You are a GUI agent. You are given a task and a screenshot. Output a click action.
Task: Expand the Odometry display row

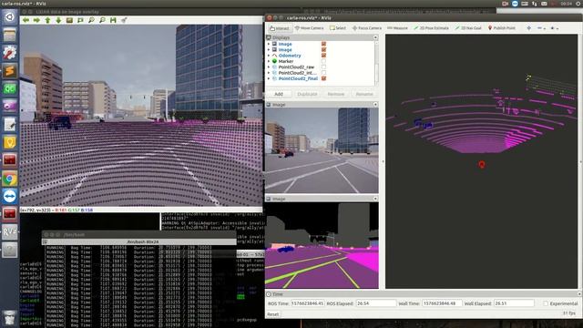269,56
